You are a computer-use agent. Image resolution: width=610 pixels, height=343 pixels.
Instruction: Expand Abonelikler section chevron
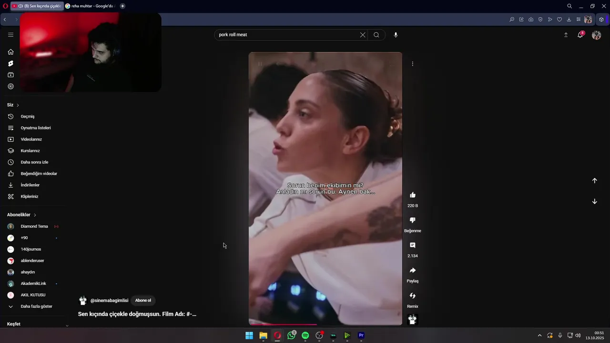pos(35,215)
